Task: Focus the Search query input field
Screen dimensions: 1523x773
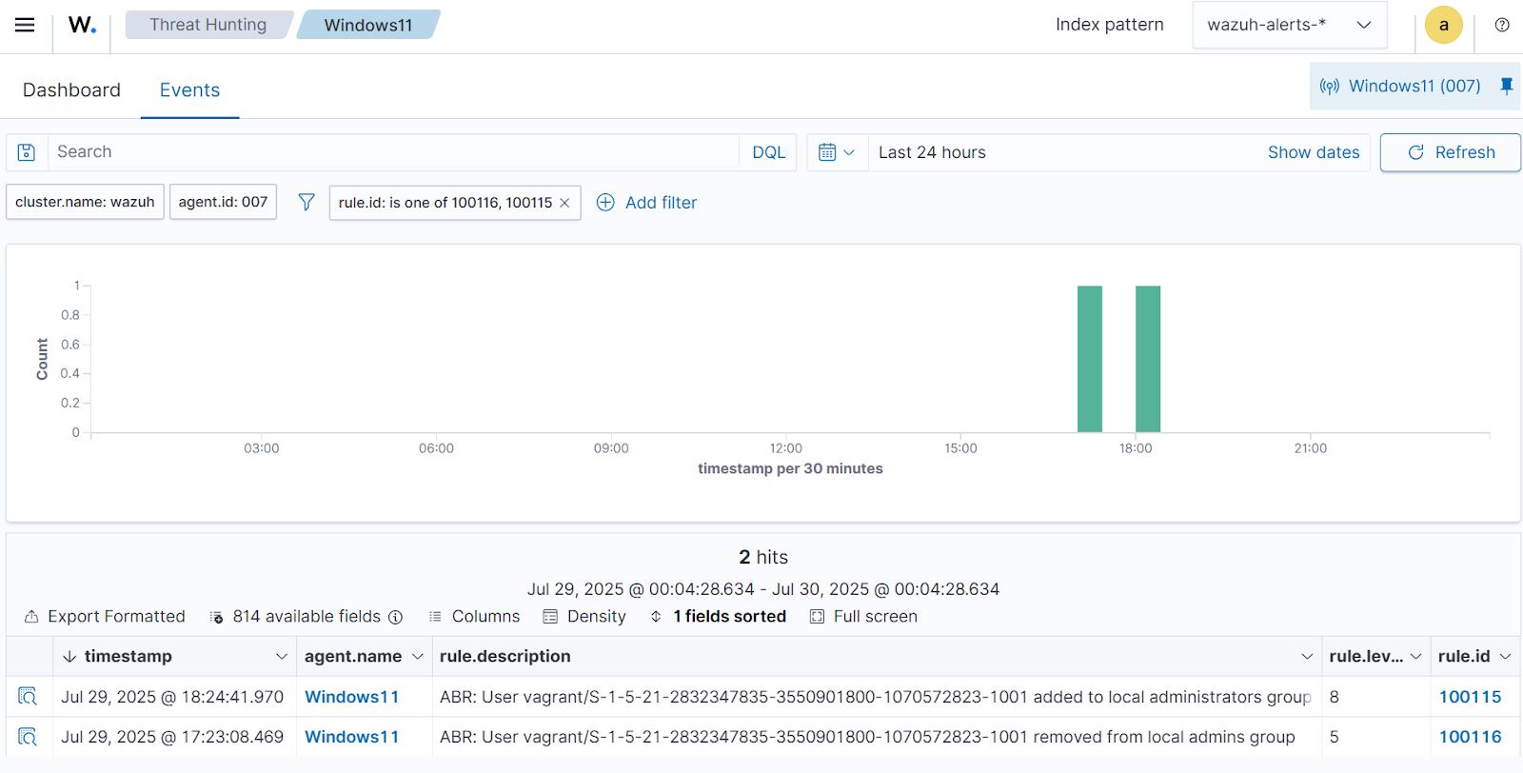Action: [x=390, y=152]
